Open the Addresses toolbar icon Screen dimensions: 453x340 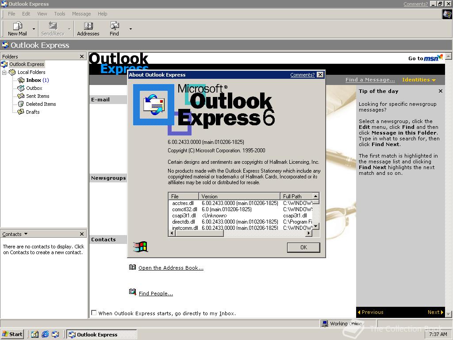click(88, 26)
